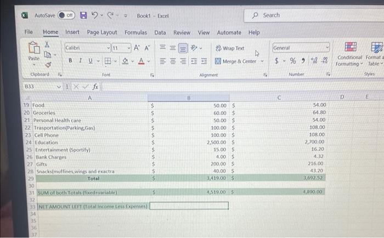Click the Increase Indent icon
This screenshot has height=238, width=384.
204,61
